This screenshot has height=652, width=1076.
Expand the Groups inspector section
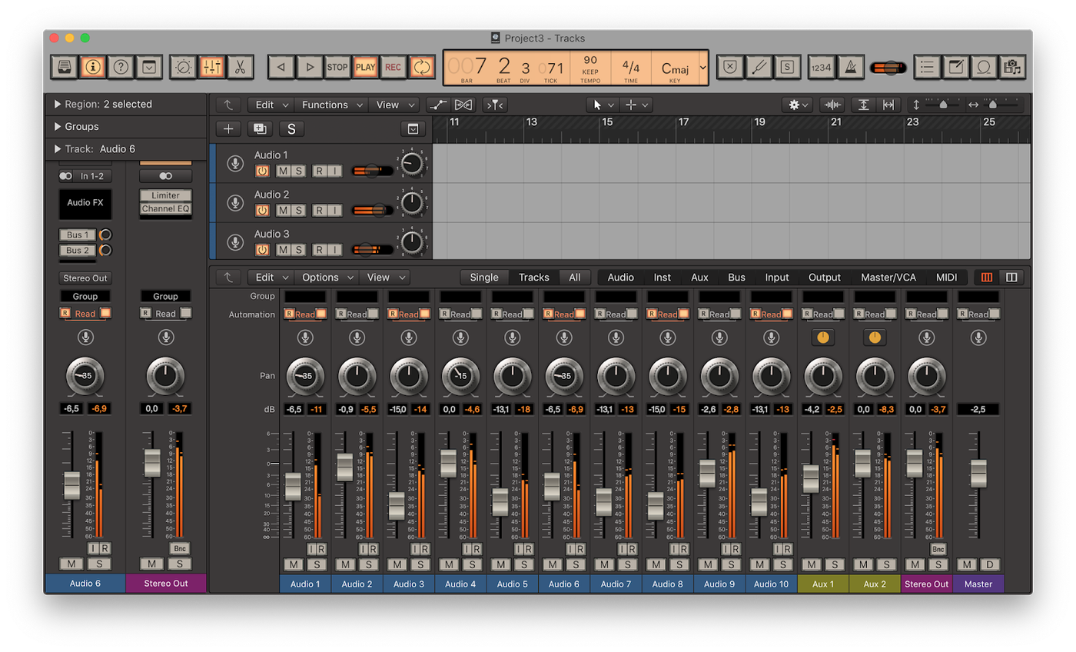[59, 127]
